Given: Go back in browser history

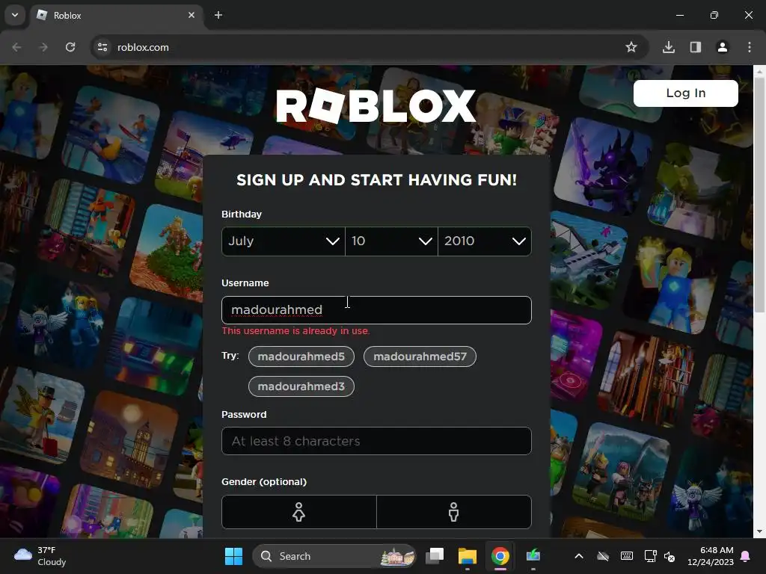Looking at the screenshot, I should (x=16, y=47).
